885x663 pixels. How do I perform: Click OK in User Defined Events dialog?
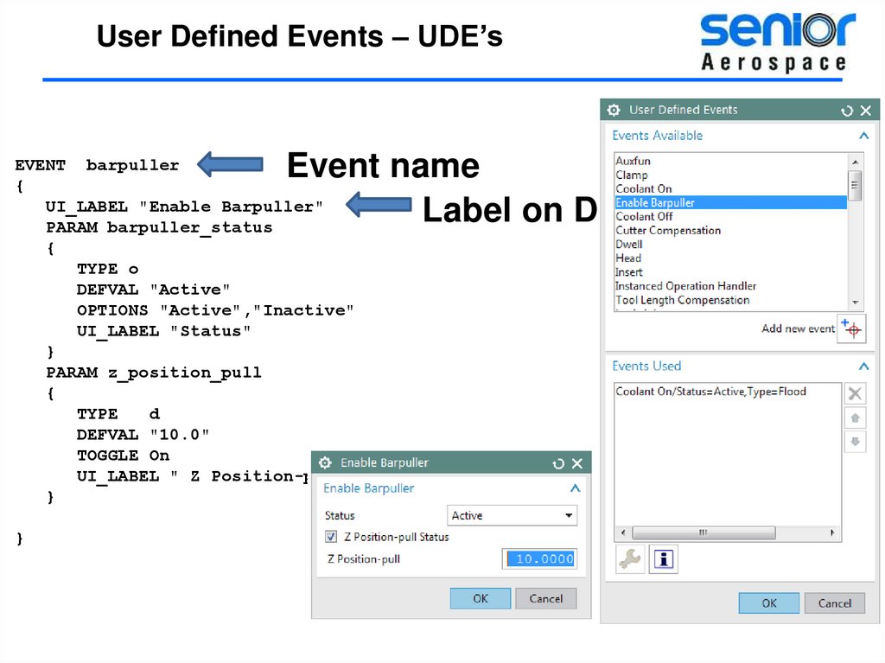point(768,603)
